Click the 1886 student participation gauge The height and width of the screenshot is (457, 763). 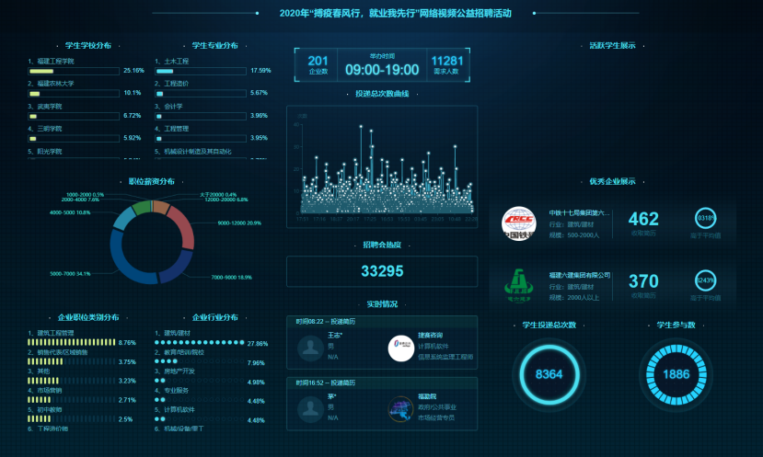(x=676, y=374)
